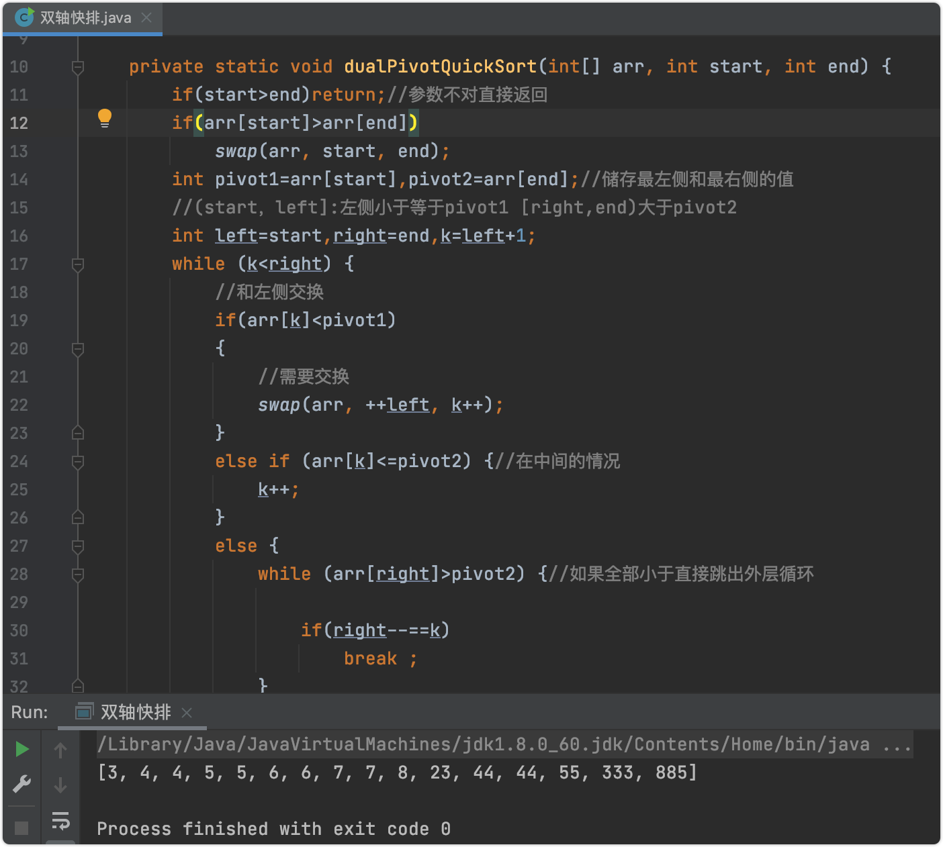Click the down arrow stack trace icon
The height and width of the screenshot is (847, 943).
point(60,785)
